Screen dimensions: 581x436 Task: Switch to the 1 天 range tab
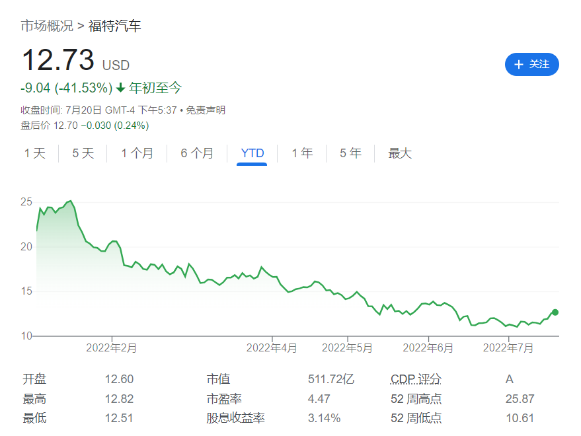(35, 153)
